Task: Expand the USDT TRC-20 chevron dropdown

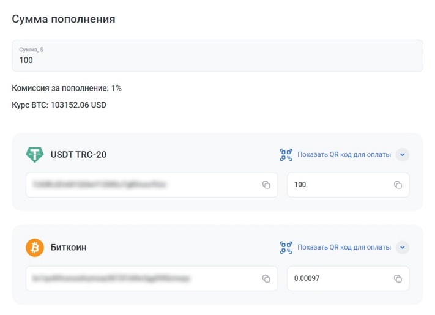Action: coord(402,155)
